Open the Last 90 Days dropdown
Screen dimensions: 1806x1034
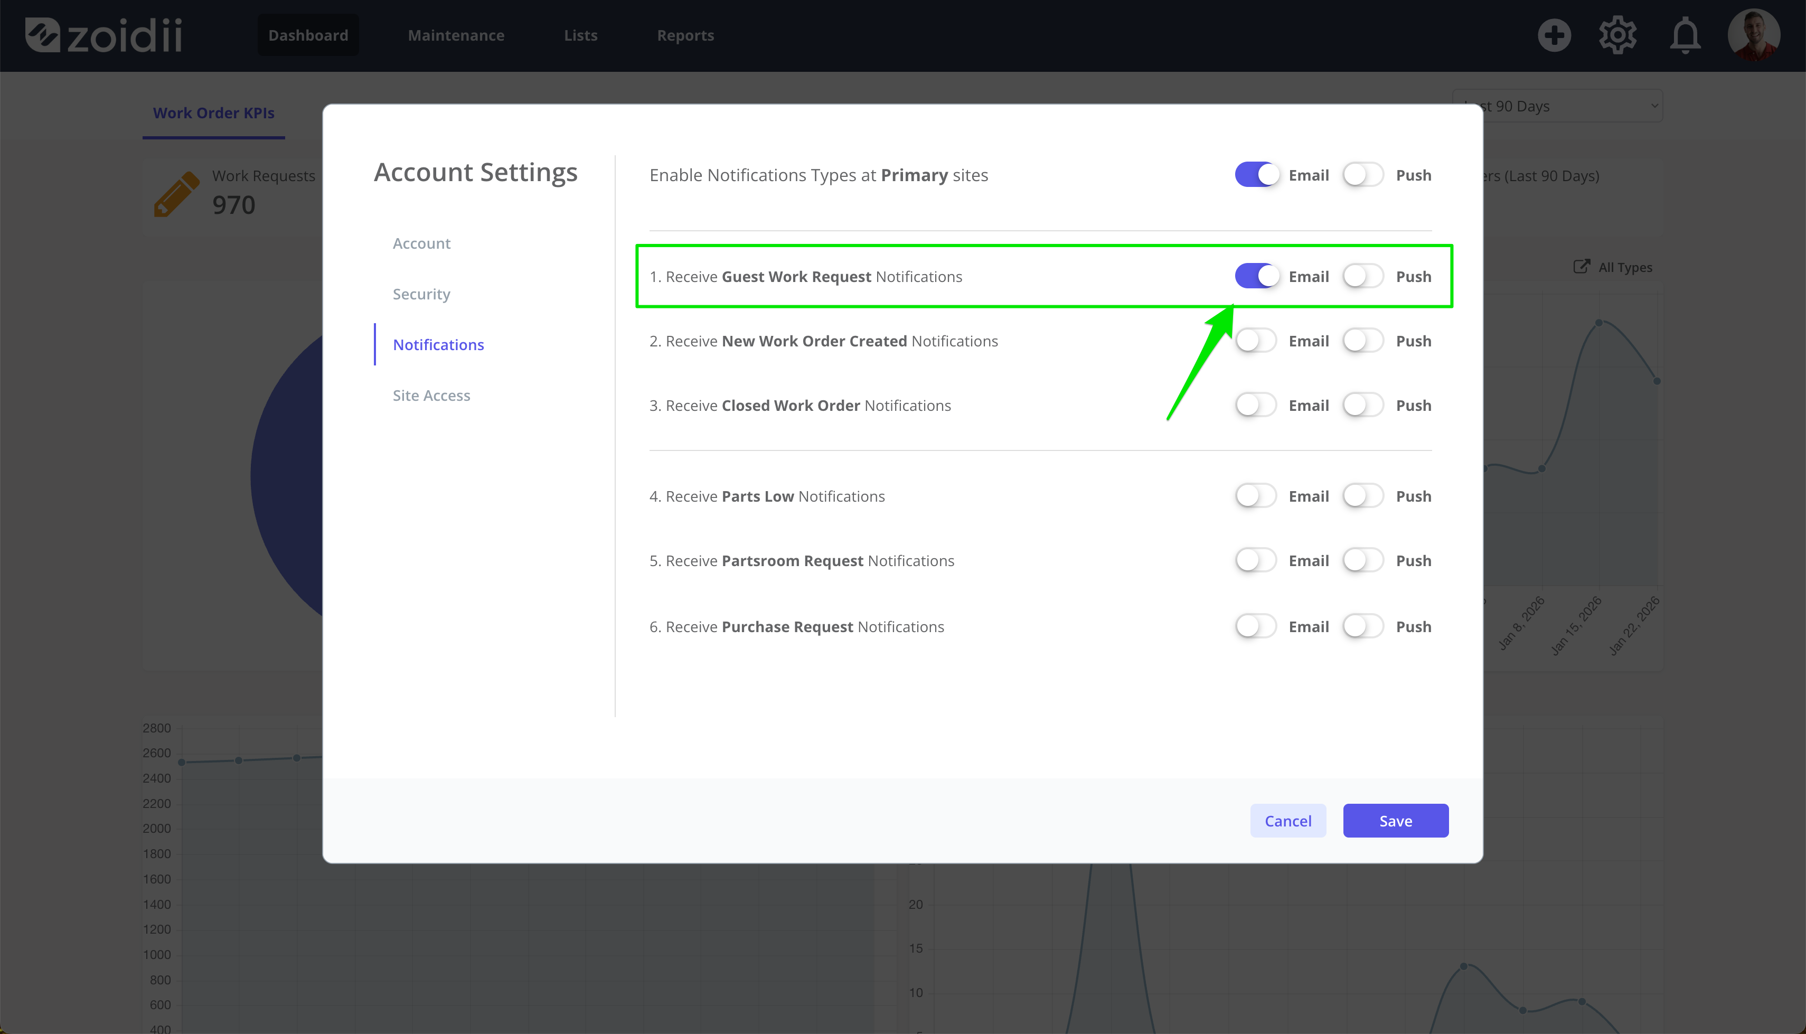click(1557, 106)
